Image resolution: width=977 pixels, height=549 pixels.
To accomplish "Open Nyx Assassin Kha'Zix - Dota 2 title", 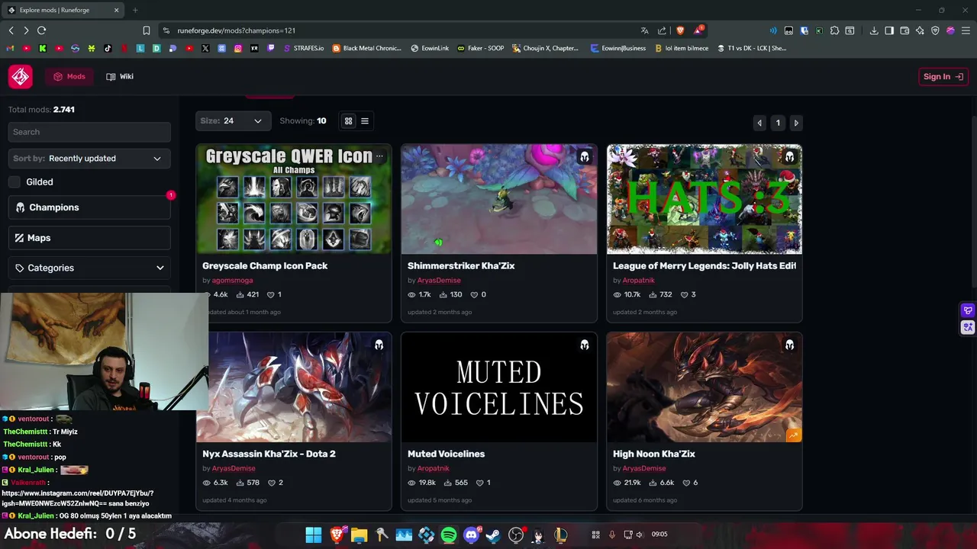I will 269,454.
